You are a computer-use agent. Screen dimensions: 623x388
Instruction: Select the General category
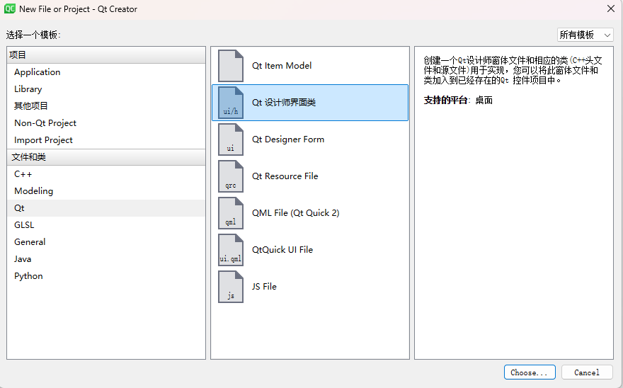(106, 241)
